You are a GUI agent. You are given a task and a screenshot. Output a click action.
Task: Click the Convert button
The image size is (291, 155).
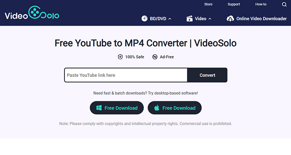coord(207,75)
